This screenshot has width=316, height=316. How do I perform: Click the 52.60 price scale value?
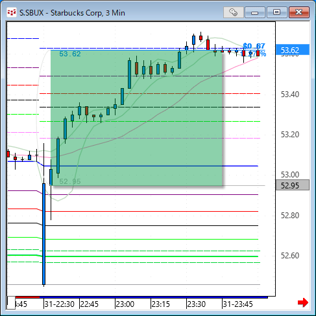(x=290, y=256)
